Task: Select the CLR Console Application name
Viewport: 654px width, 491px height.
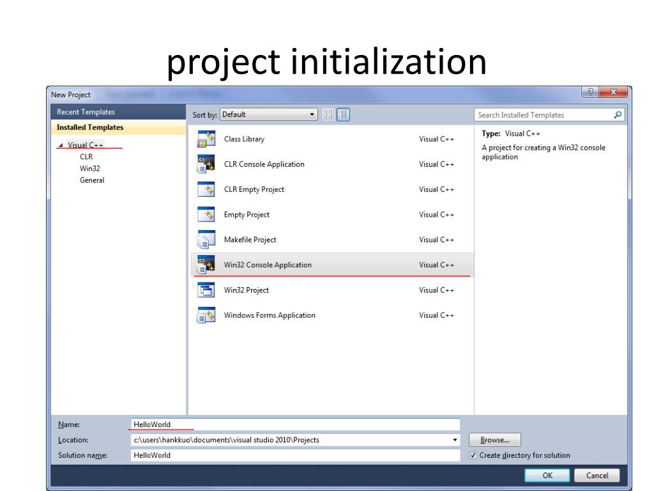Action: (x=264, y=164)
